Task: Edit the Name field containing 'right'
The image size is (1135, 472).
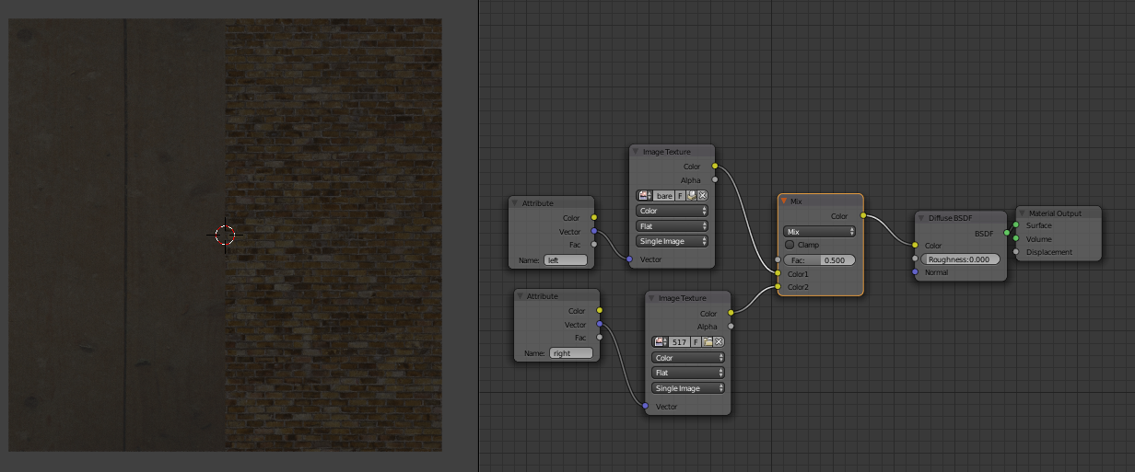Action: [571, 353]
